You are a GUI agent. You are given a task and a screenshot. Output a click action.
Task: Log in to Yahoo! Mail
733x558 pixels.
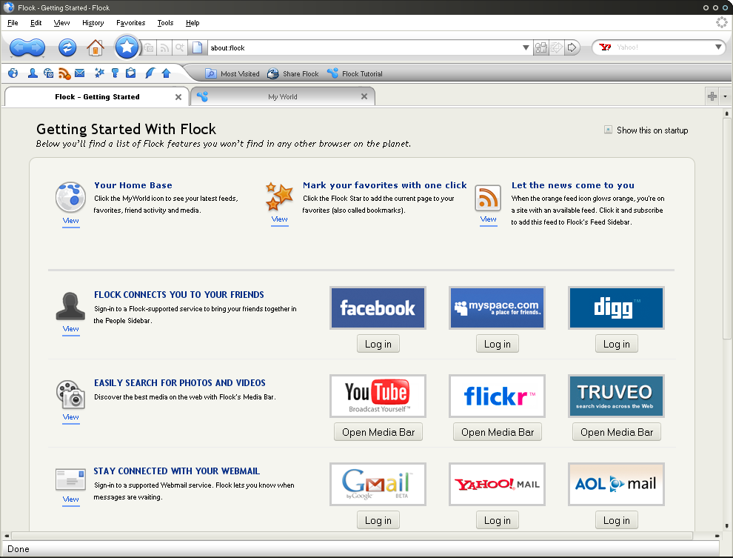[x=497, y=520]
